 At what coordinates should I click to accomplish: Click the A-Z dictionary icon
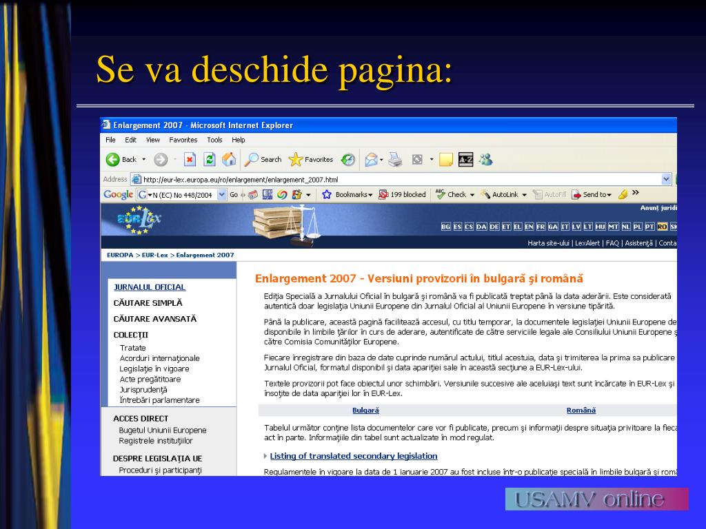pyautogui.click(x=465, y=159)
